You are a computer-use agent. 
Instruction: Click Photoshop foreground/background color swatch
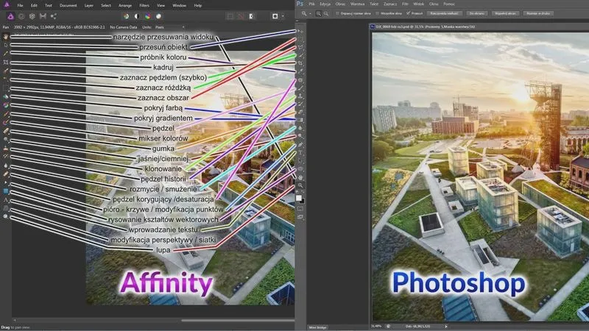click(300, 199)
